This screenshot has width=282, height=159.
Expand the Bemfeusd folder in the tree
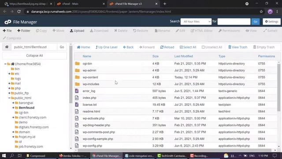coord(13,108)
